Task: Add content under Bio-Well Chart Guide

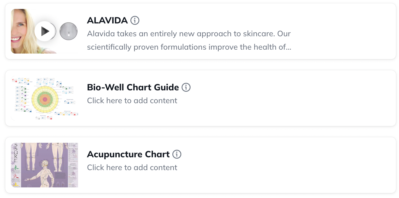Action: click(132, 100)
